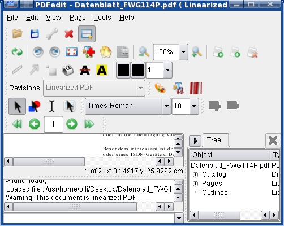The image size is (284, 226).
Task: Click the second gray object shape icon
Action: [233, 105]
